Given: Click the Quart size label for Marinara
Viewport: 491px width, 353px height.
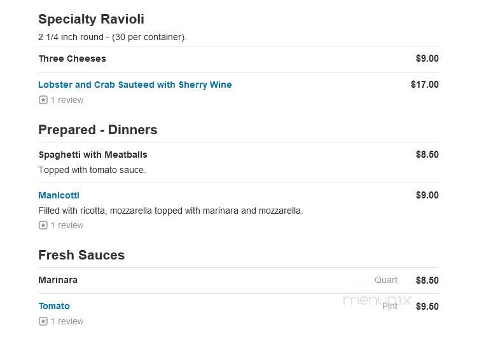Looking at the screenshot, I should (386, 280).
